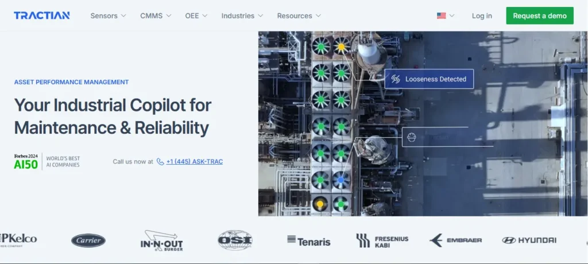
Task: Click the Your Industrial Copilot headline
Action: [113, 117]
